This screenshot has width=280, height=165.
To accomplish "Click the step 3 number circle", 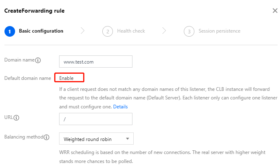I will (x=189, y=31).
